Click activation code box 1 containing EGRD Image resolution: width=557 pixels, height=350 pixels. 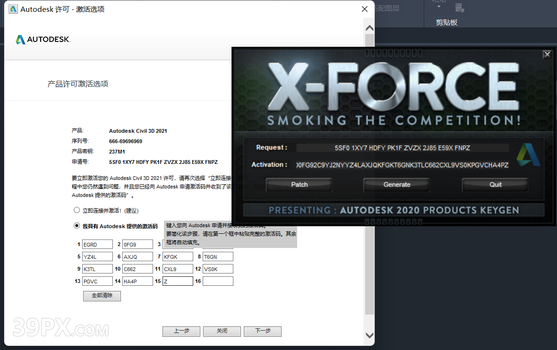pyautogui.click(x=97, y=245)
